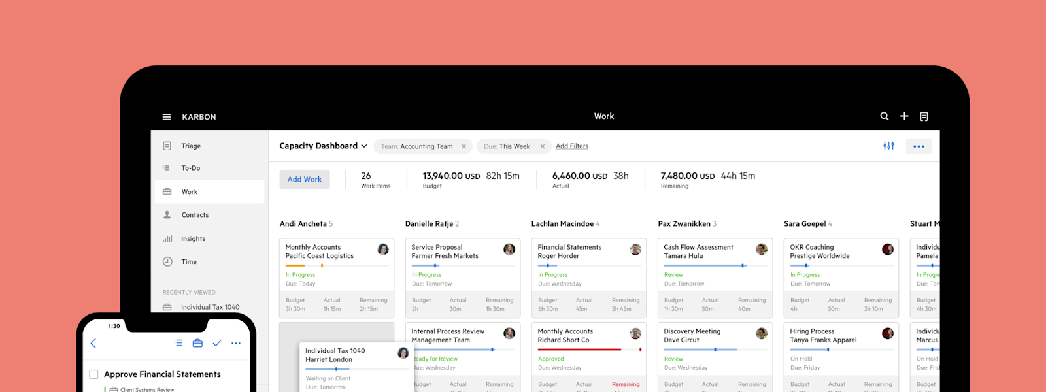Viewport: 1046px width, 392px height.
Task: Click the To-Do list icon in sidebar
Action: coord(166,168)
